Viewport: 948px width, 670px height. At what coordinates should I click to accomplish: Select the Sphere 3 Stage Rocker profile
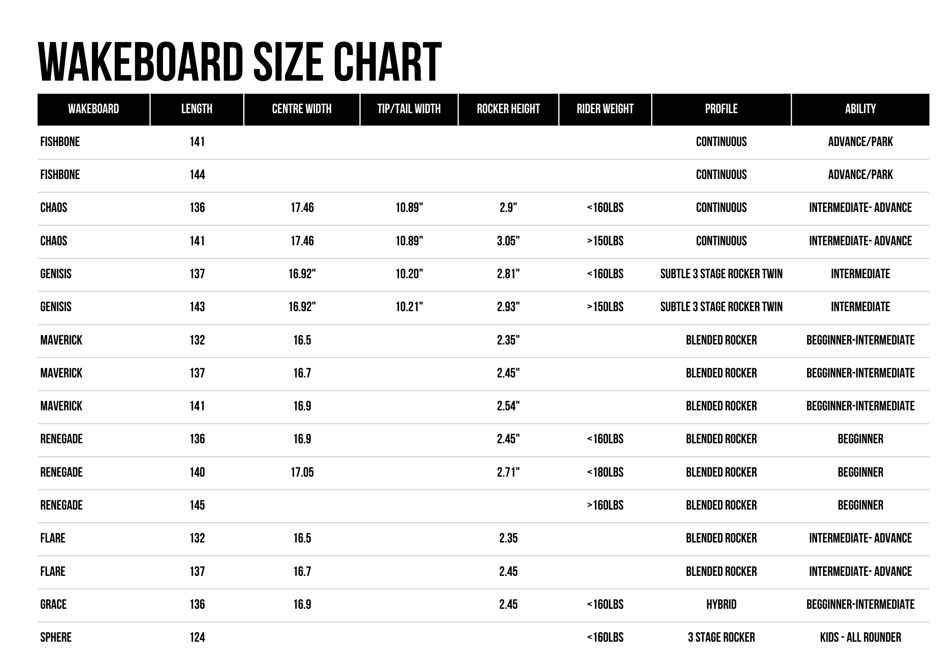tap(721, 637)
